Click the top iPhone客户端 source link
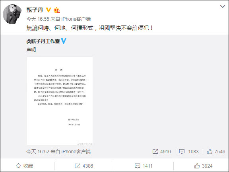 (x=76, y=19)
